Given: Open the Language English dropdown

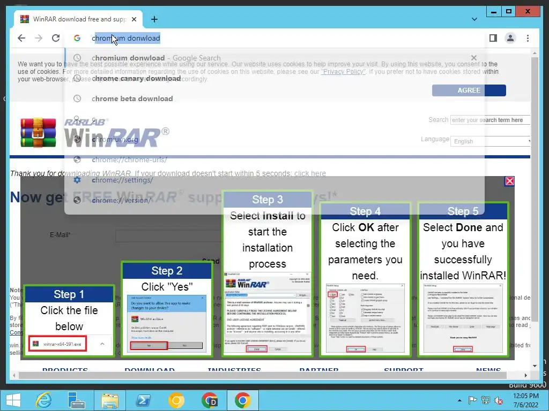Looking at the screenshot, I should (x=490, y=141).
